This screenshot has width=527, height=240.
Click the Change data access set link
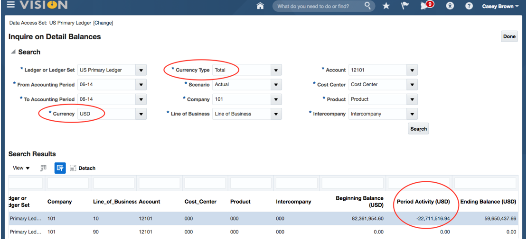click(x=103, y=23)
